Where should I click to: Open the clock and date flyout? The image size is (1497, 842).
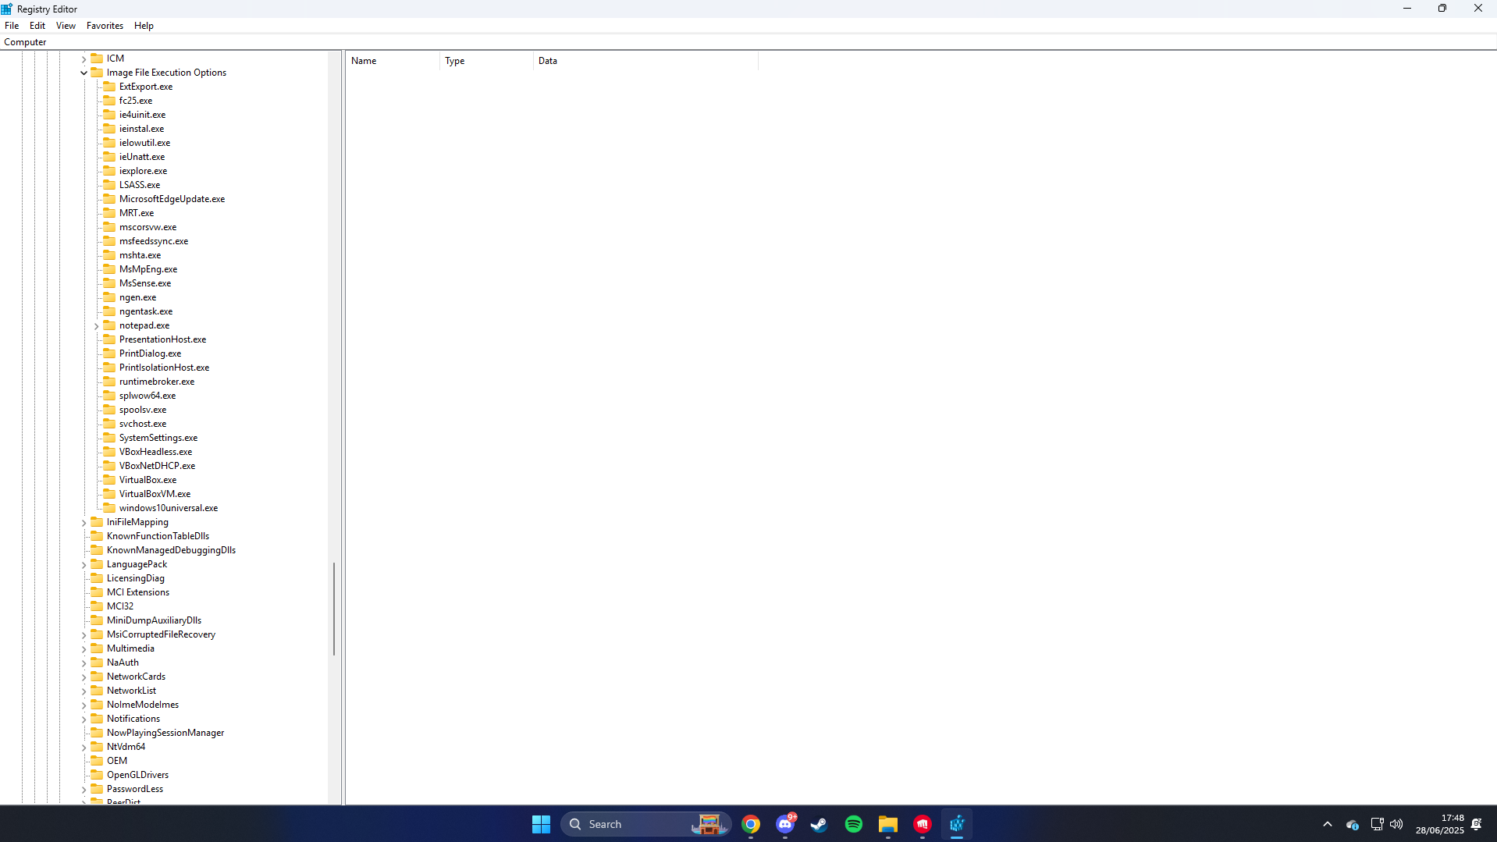[1440, 824]
